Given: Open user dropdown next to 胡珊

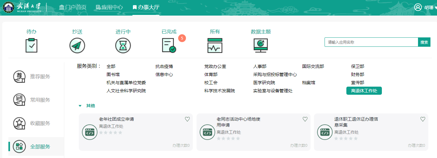Looking at the screenshot, I should tap(435, 8).
